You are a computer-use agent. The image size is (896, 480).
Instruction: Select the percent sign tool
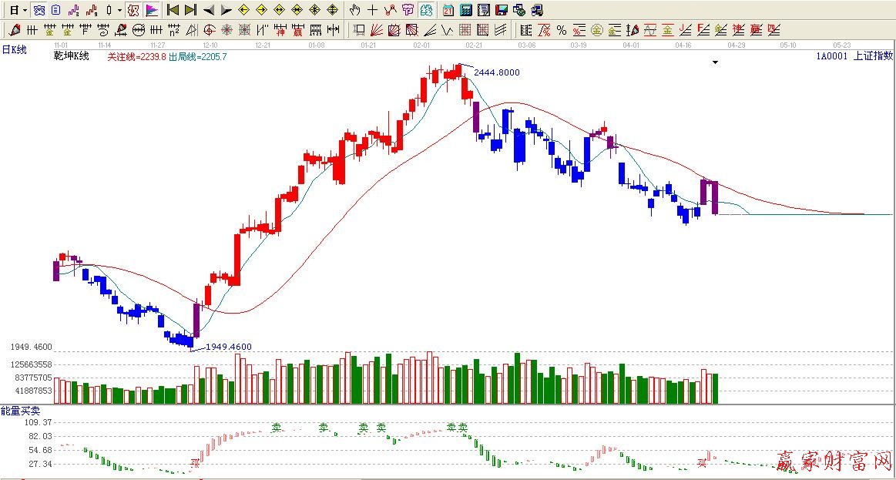[x=561, y=30]
